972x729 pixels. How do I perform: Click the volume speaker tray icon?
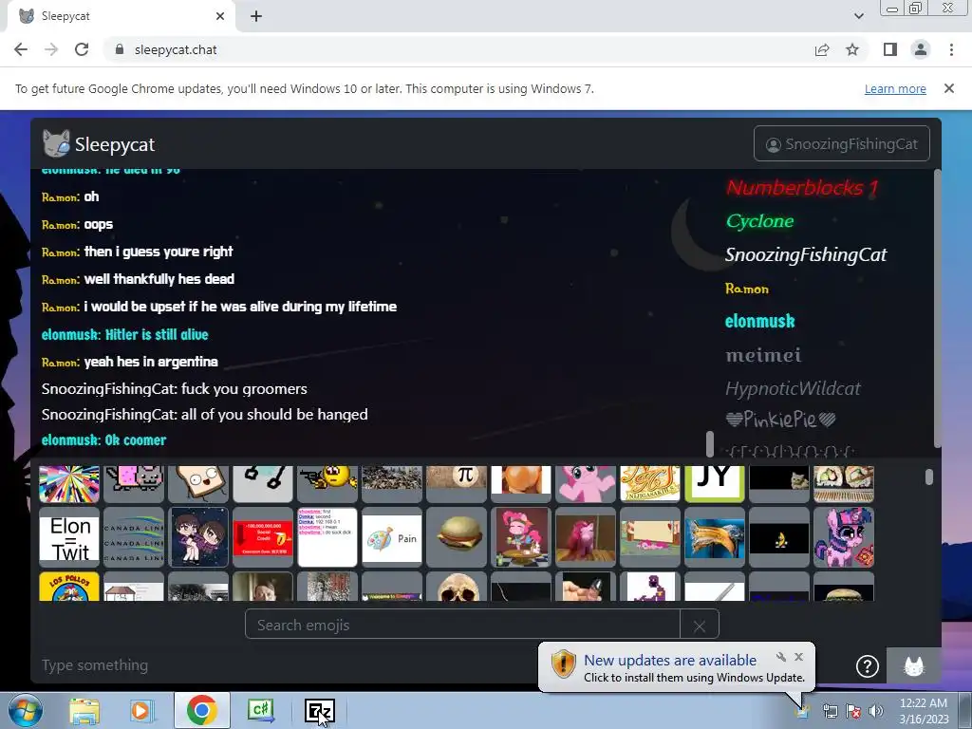(876, 711)
